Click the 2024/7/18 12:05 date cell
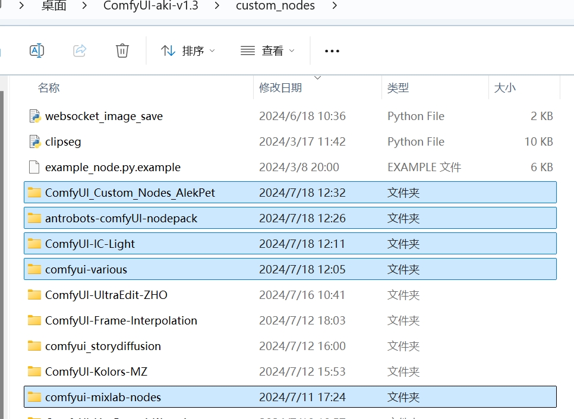 click(302, 270)
